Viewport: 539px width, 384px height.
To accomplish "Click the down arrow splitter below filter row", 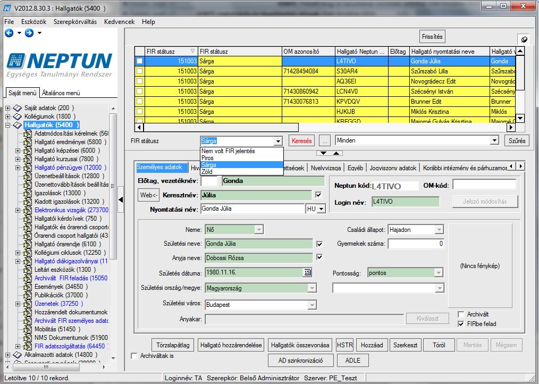I will click(324, 153).
